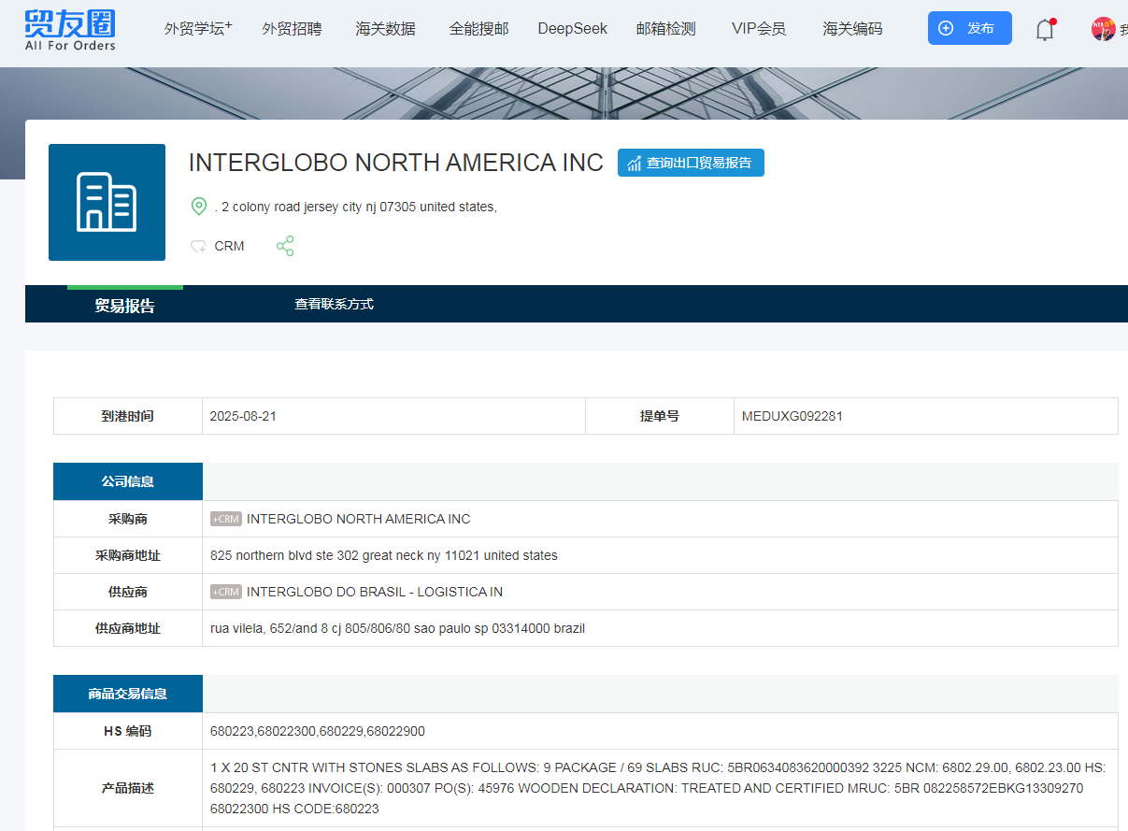Switch to 查看联系方式 tab
Image resolution: width=1128 pixels, height=831 pixels.
pos(334,304)
